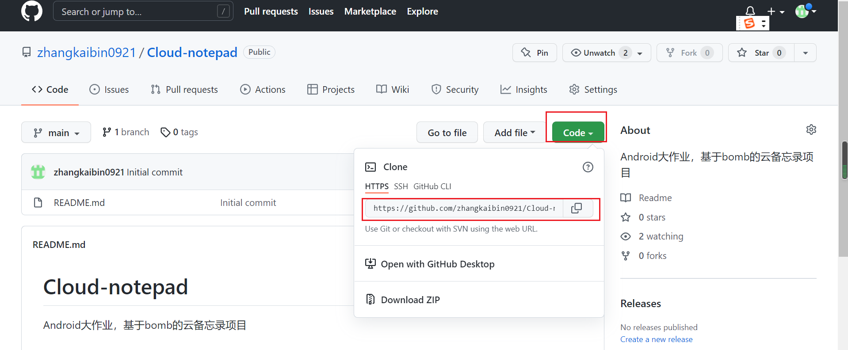Switch to the Projects tab
848x350 pixels.
[x=331, y=89]
